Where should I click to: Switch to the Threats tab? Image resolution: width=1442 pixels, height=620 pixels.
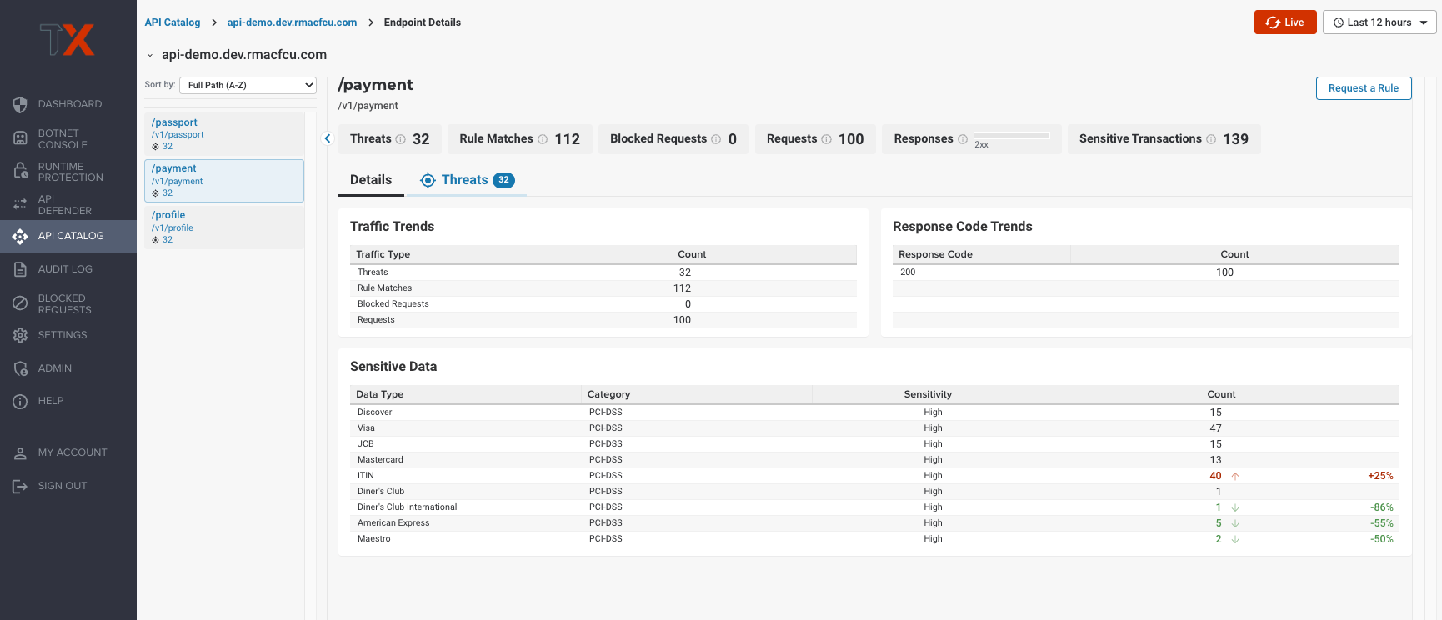(467, 180)
